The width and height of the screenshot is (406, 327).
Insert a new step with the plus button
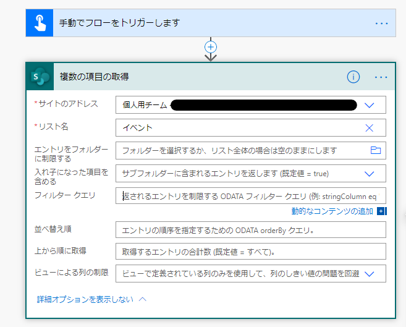pyautogui.click(x=211, y=47)
